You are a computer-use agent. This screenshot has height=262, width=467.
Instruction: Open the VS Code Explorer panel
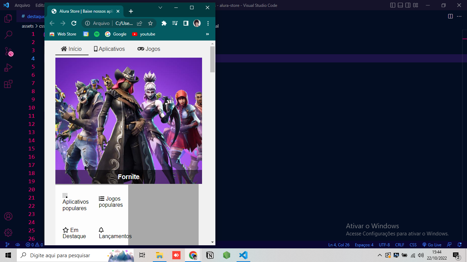click(8, 18)
